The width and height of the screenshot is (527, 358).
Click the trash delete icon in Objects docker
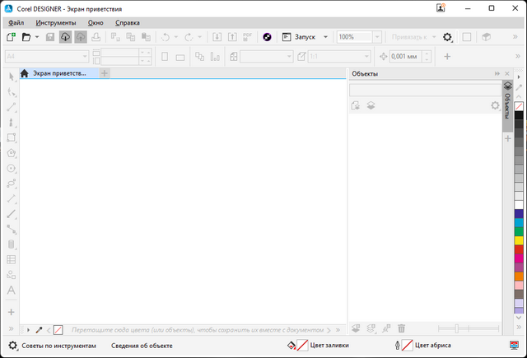tap(402, 328)
